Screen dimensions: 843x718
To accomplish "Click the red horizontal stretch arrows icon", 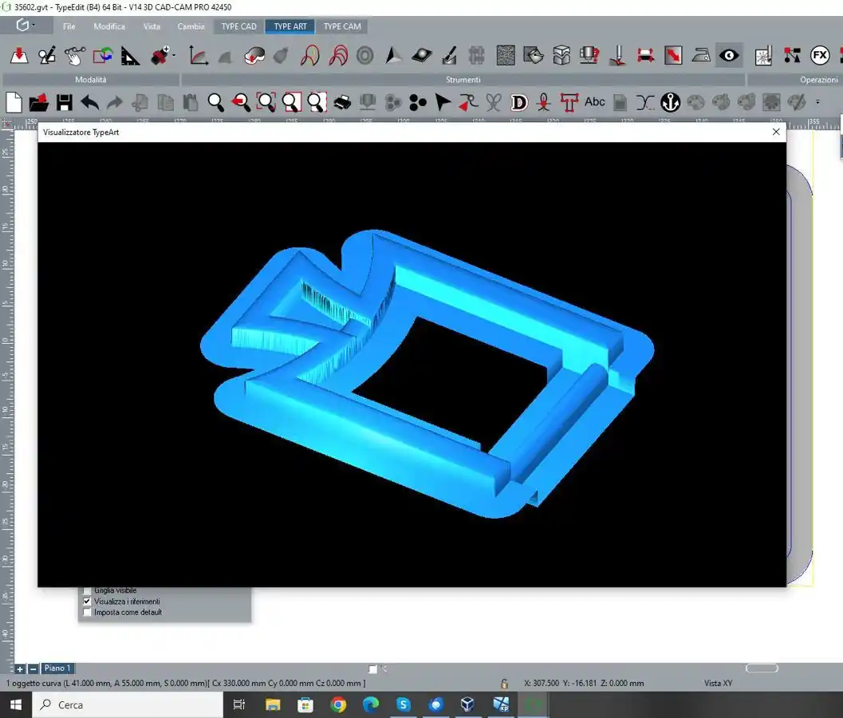I will 646,55.
